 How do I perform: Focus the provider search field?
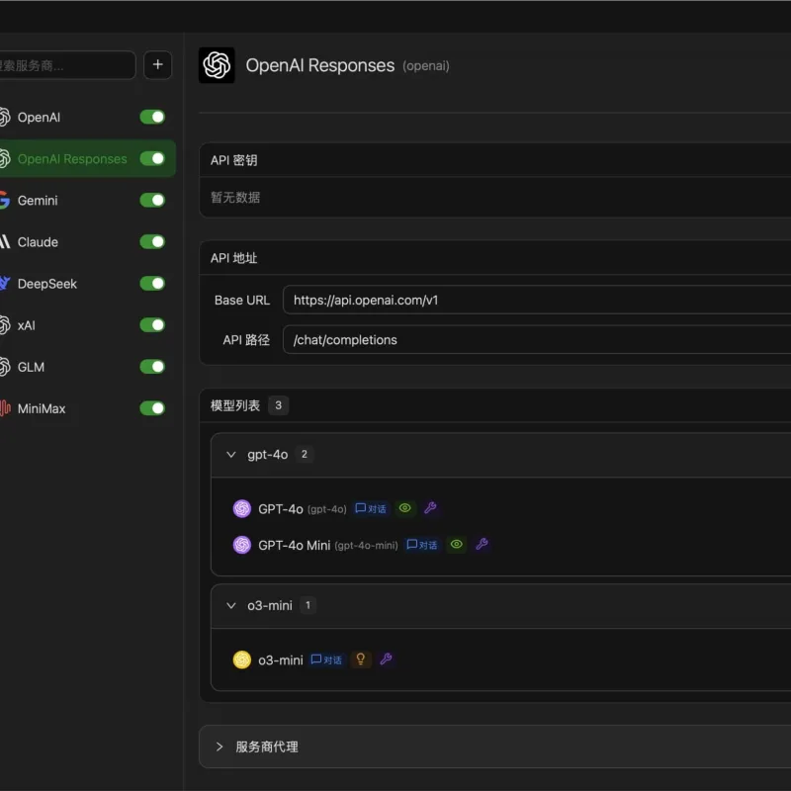click(66, 65)
